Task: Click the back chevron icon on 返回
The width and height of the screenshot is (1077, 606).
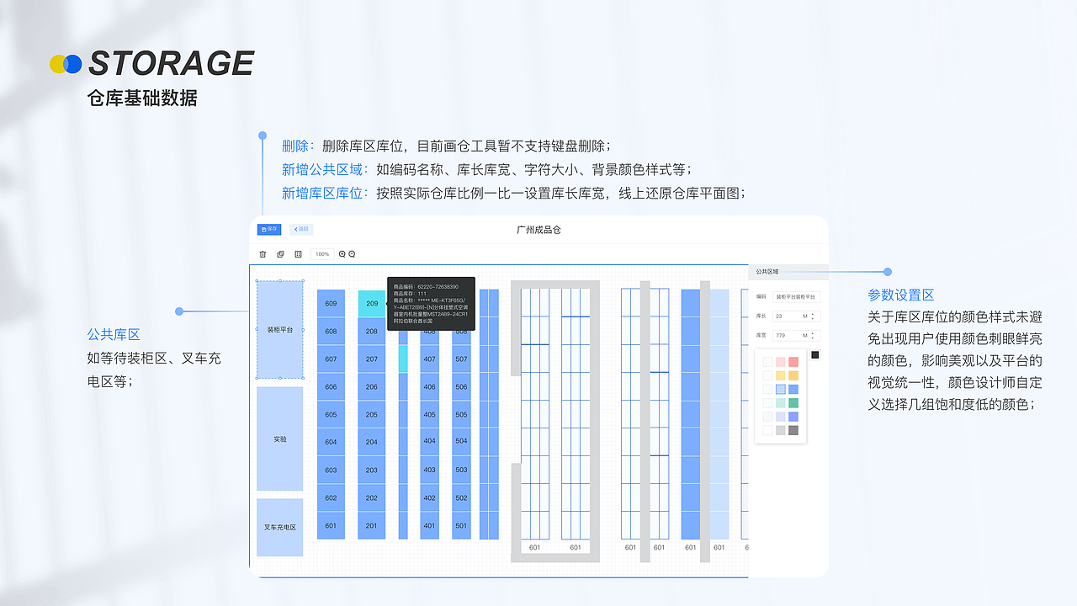Action: [x=296, y=229]
